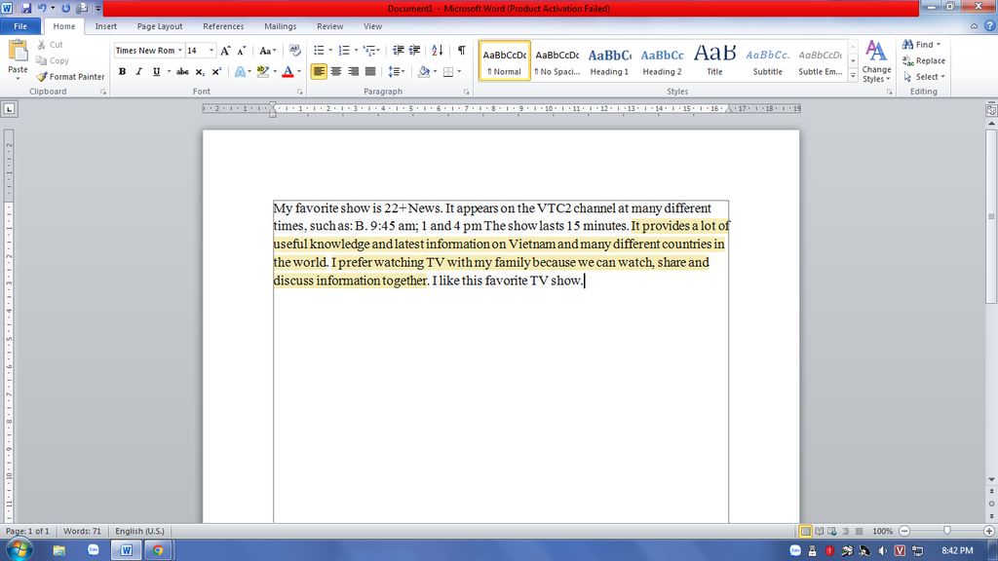Click the Replace icon

click(908, 60)
